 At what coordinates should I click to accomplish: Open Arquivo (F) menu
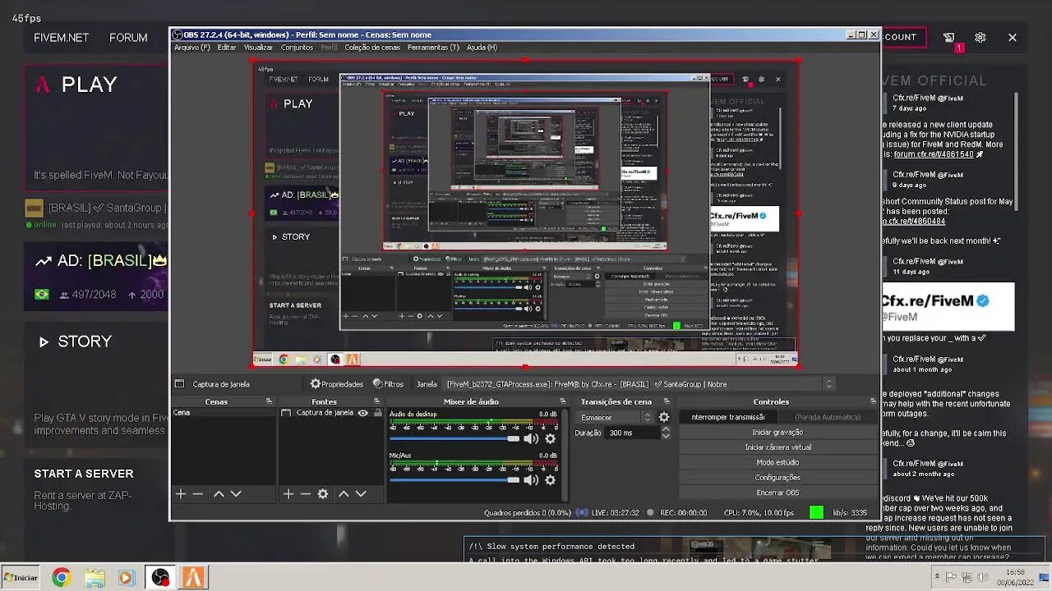pos(191,48)
